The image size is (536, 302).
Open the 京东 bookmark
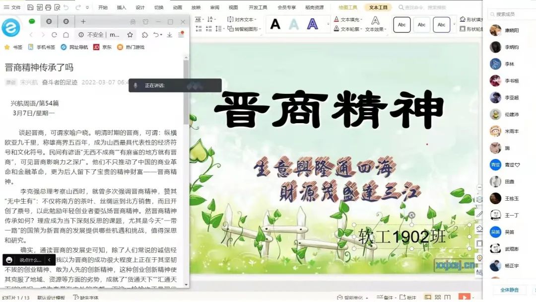(x=103, y=47)
